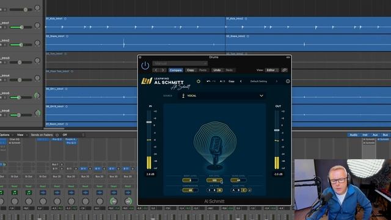Click Paste in the plugin window header
The height and width of the screenshot is (220, 391).
[x=203, y=70]
